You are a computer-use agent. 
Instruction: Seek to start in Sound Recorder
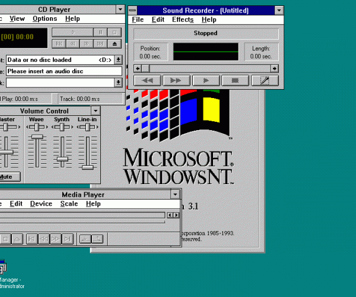point(147,80)
